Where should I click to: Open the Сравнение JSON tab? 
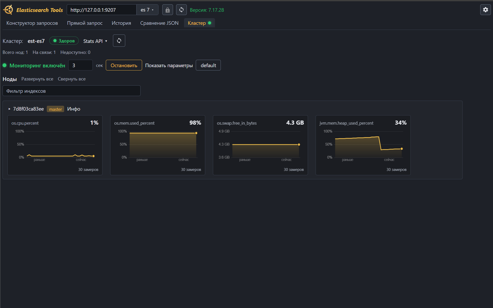click(x=159, y=23)
